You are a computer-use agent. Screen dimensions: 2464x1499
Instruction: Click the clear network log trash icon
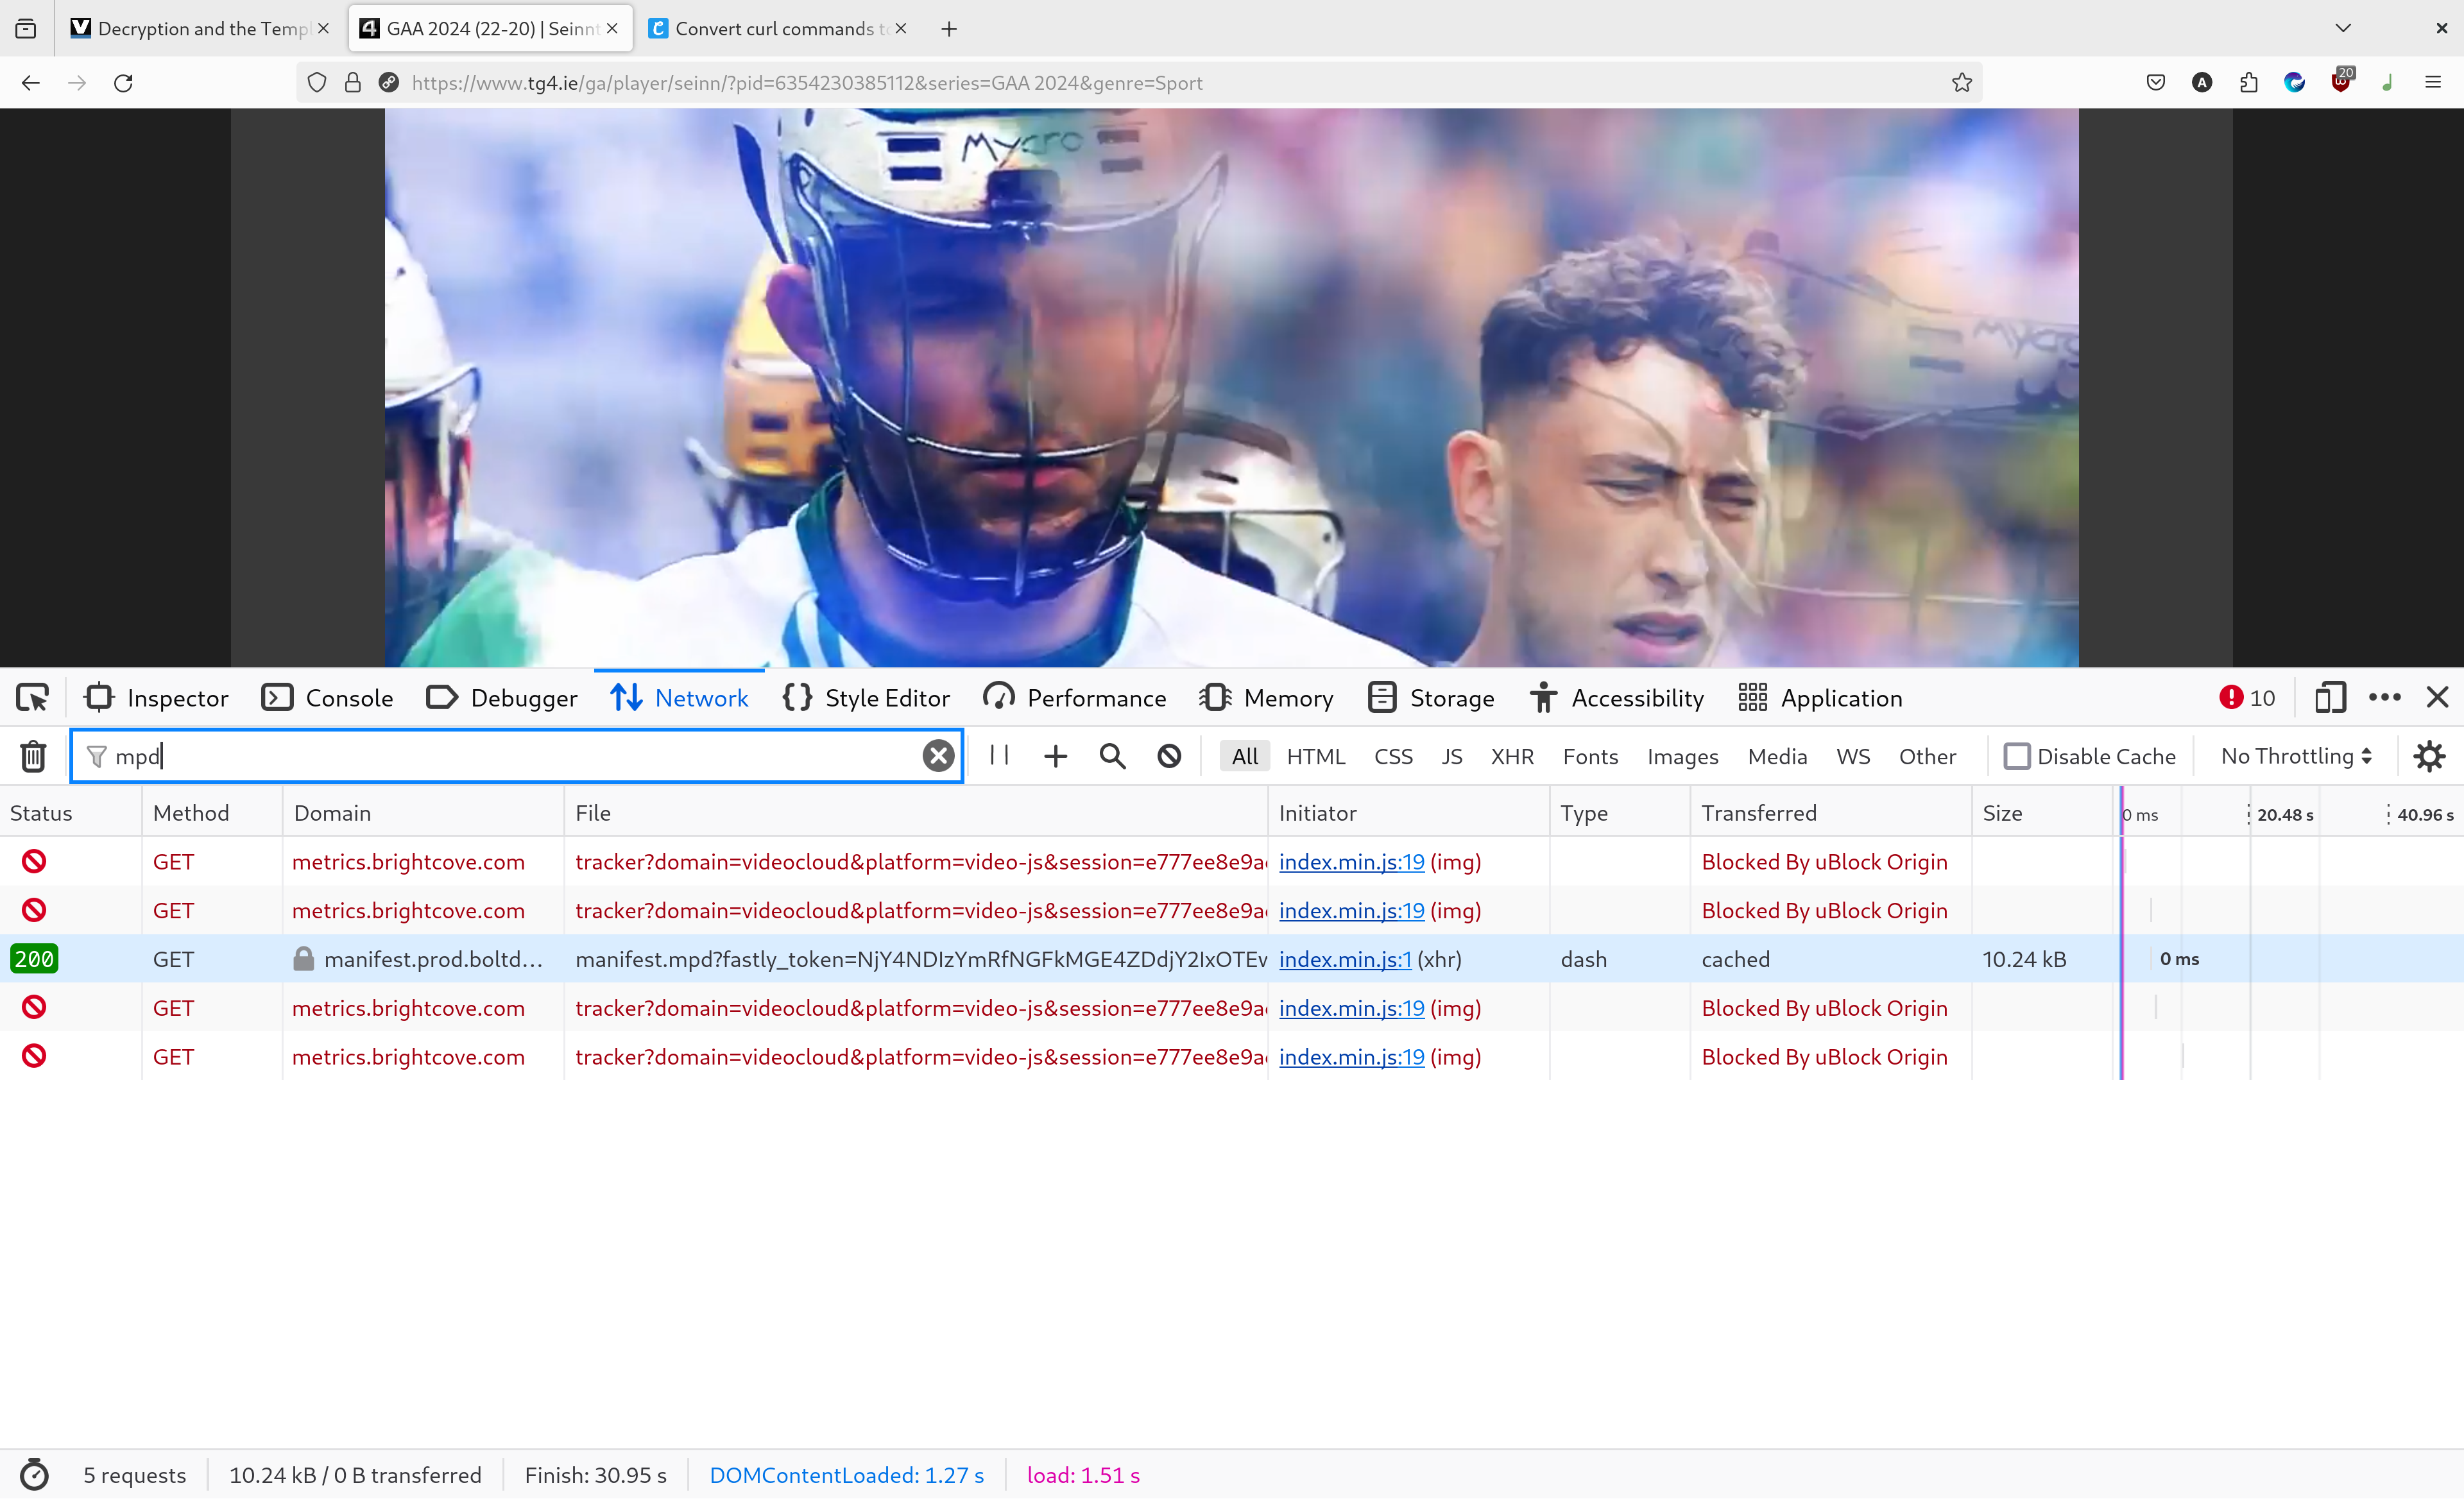point(33,756)
